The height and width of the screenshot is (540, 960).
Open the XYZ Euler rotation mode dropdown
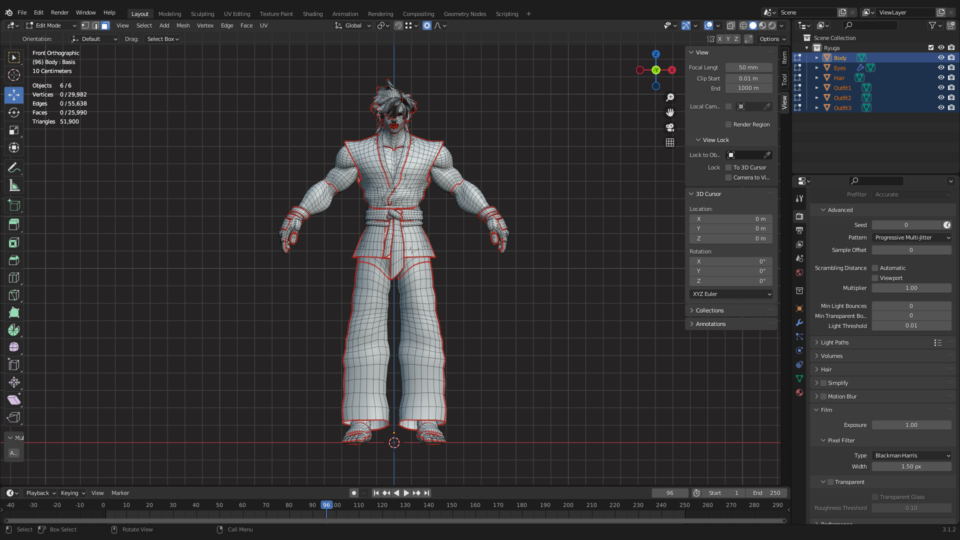[731, 294]
